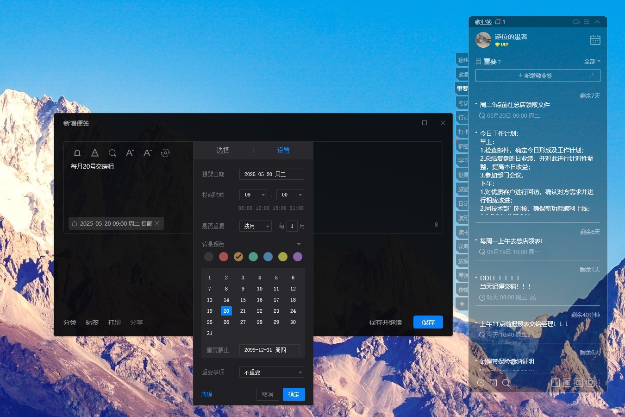The width and height of the screenshot is (625, 417).
Task: Expand the hour dropdown showing 09
Action: pos(263,195)
